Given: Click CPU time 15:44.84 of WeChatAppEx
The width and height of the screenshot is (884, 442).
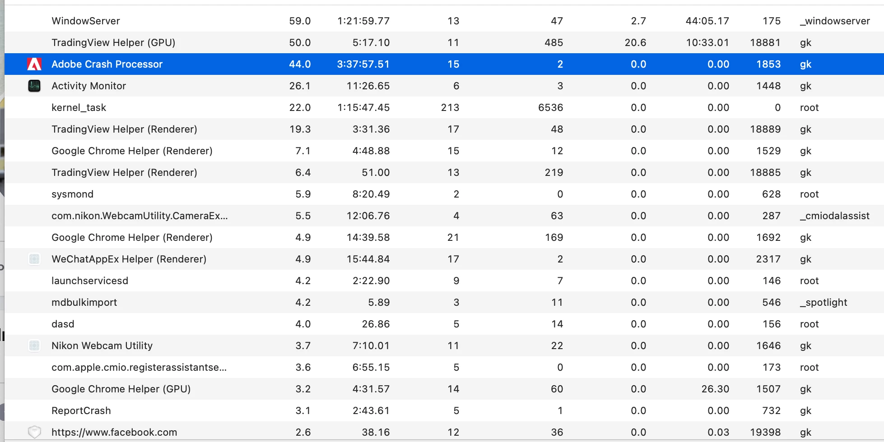Looking at the screenshot, I should pos(368,259).
